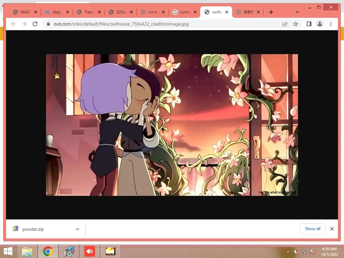This screenshot has height=258, width=344.
Task: Click Chrome icon in taskbar
Action: tap(48, 251)
